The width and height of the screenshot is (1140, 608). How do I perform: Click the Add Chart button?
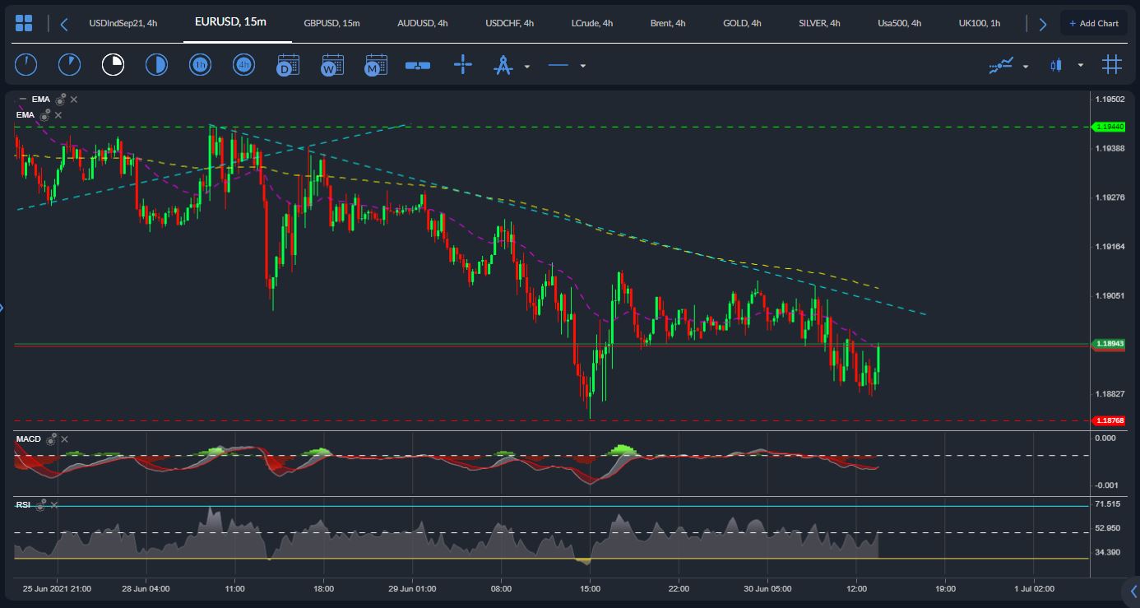pyautogui.click(x=1094, y=23)
